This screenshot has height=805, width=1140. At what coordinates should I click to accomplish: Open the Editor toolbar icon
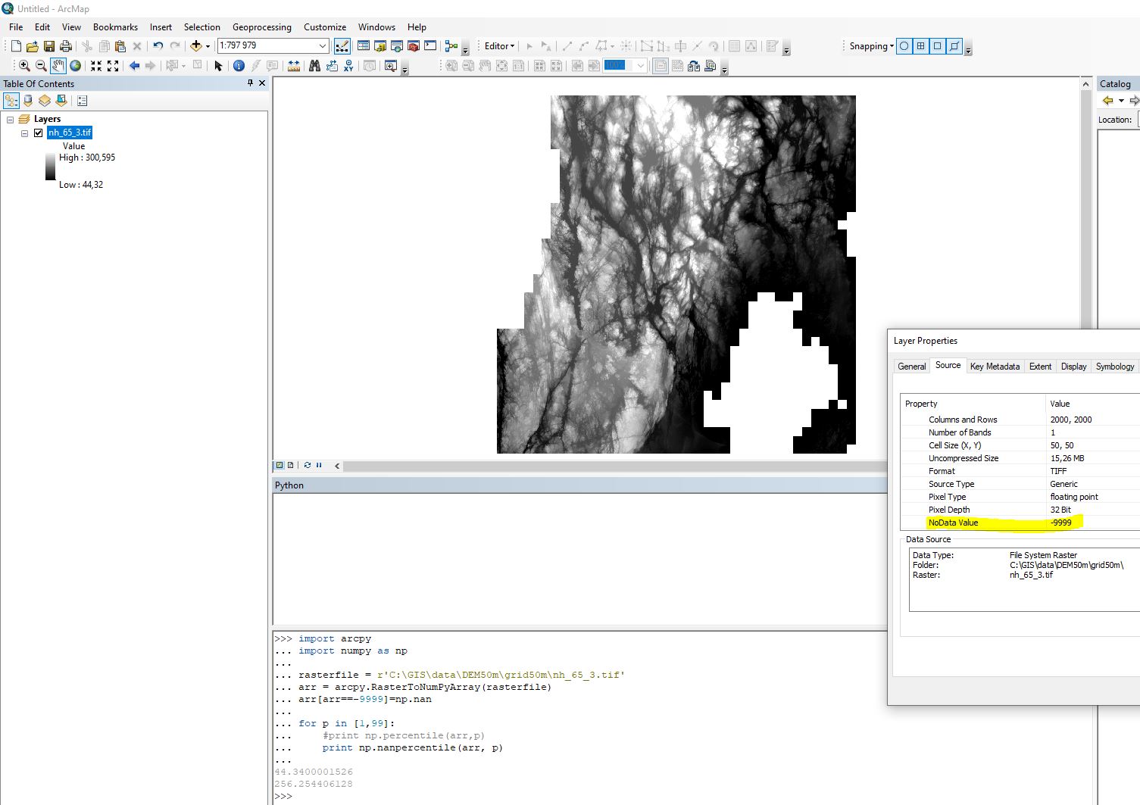coord(342,46)
